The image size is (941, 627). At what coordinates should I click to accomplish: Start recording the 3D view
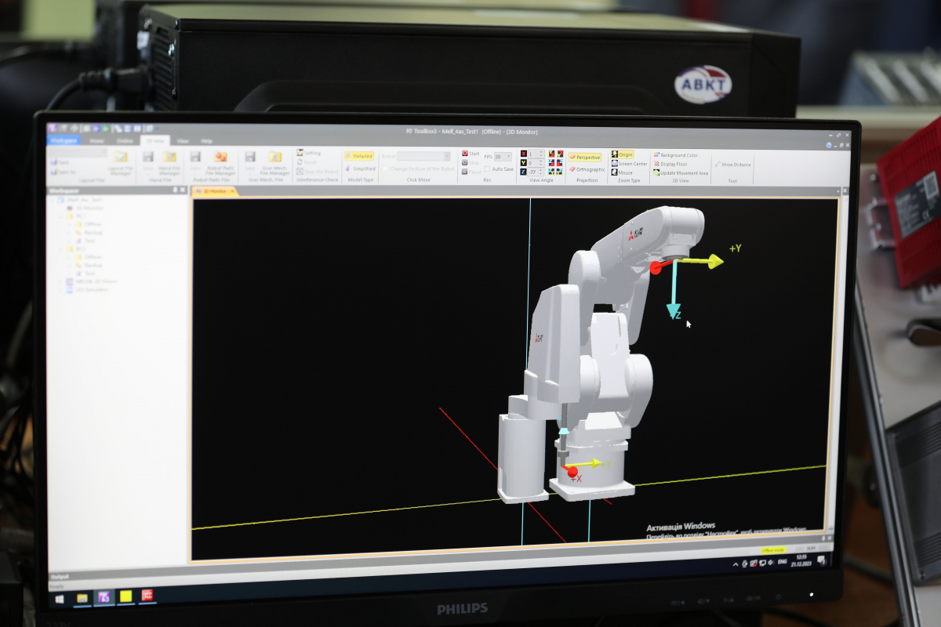[x=470, y=154]
